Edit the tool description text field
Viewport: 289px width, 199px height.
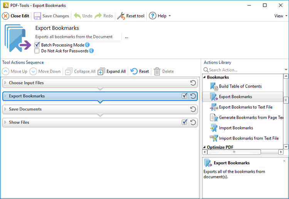pos(78,37)
